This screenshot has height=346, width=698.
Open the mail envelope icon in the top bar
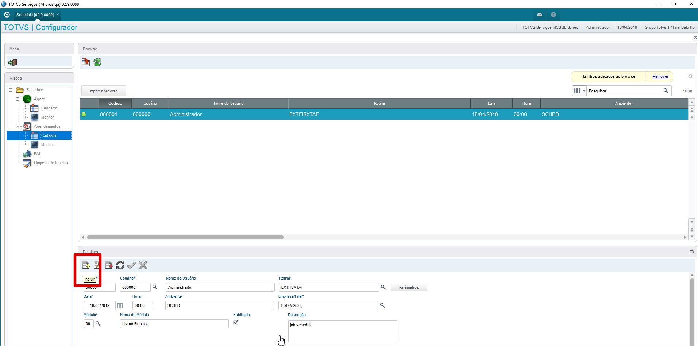pos(540,15)
